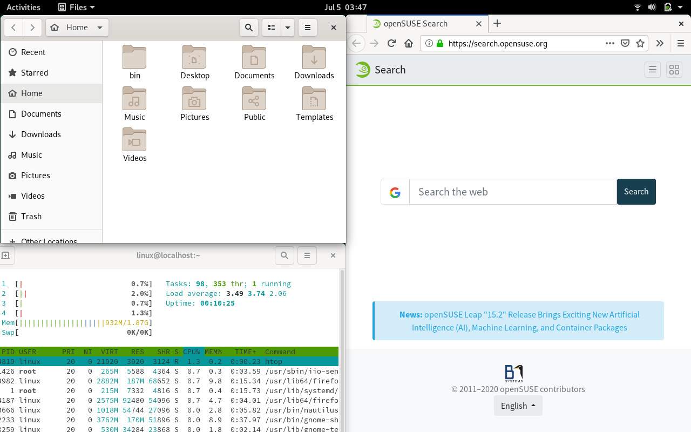
Task: Bookmark the page with the star icon
Action: 641,43
